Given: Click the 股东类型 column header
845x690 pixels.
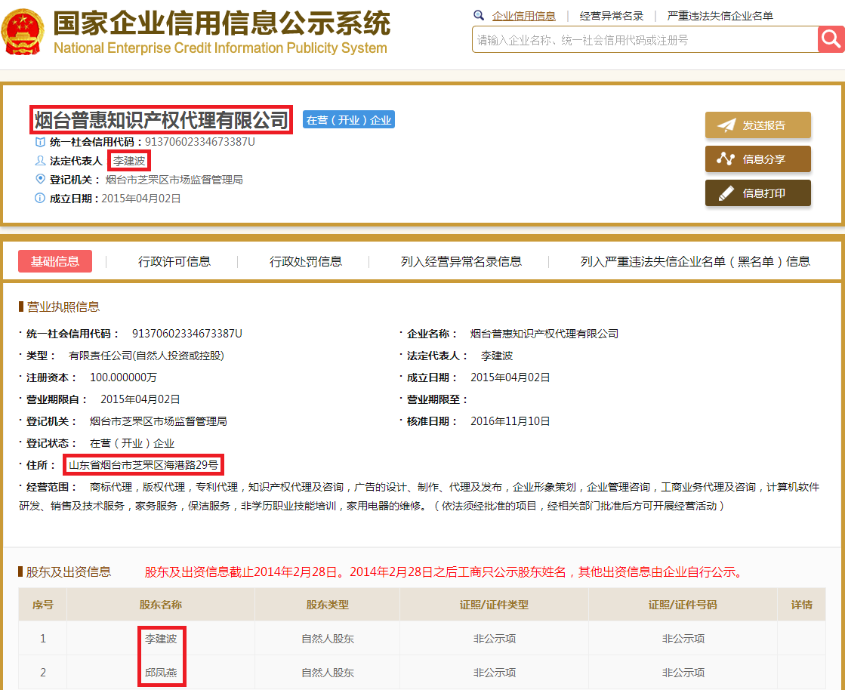Looking at the screenshot, I should tap(328, 605).
